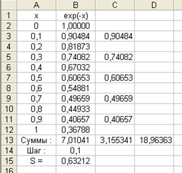The height and width of the screenshot is (173, 182).
Task: Click the 'Шаг :' label cell
Action: (x=36, y=150)
